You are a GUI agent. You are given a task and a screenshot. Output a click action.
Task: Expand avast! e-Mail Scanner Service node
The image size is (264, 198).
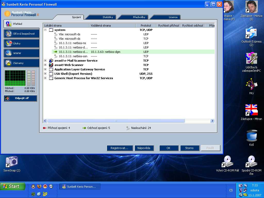coord(45,61)
